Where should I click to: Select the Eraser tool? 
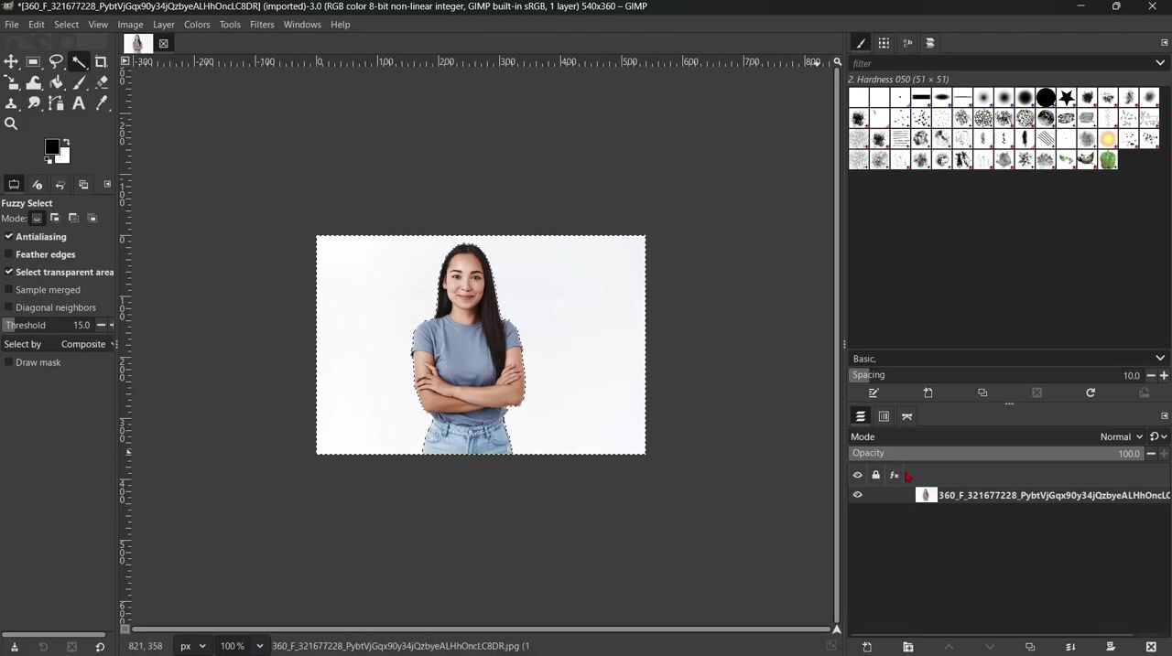coord(101,82)
